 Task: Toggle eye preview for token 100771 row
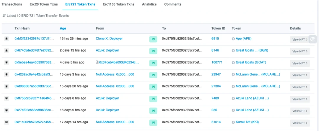[6, 62]
